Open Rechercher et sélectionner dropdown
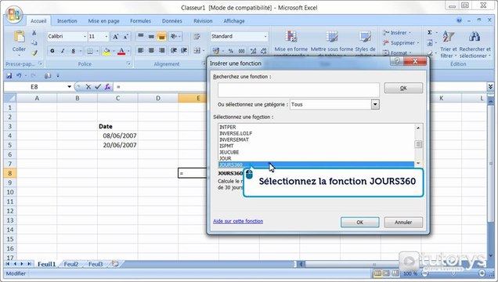Screen dimensions: 498x282 [475, 45]
